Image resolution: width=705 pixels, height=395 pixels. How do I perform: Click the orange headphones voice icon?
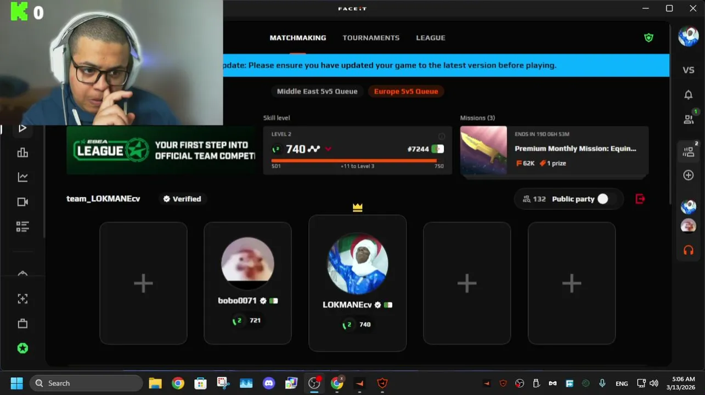click(x=689, y=250)
